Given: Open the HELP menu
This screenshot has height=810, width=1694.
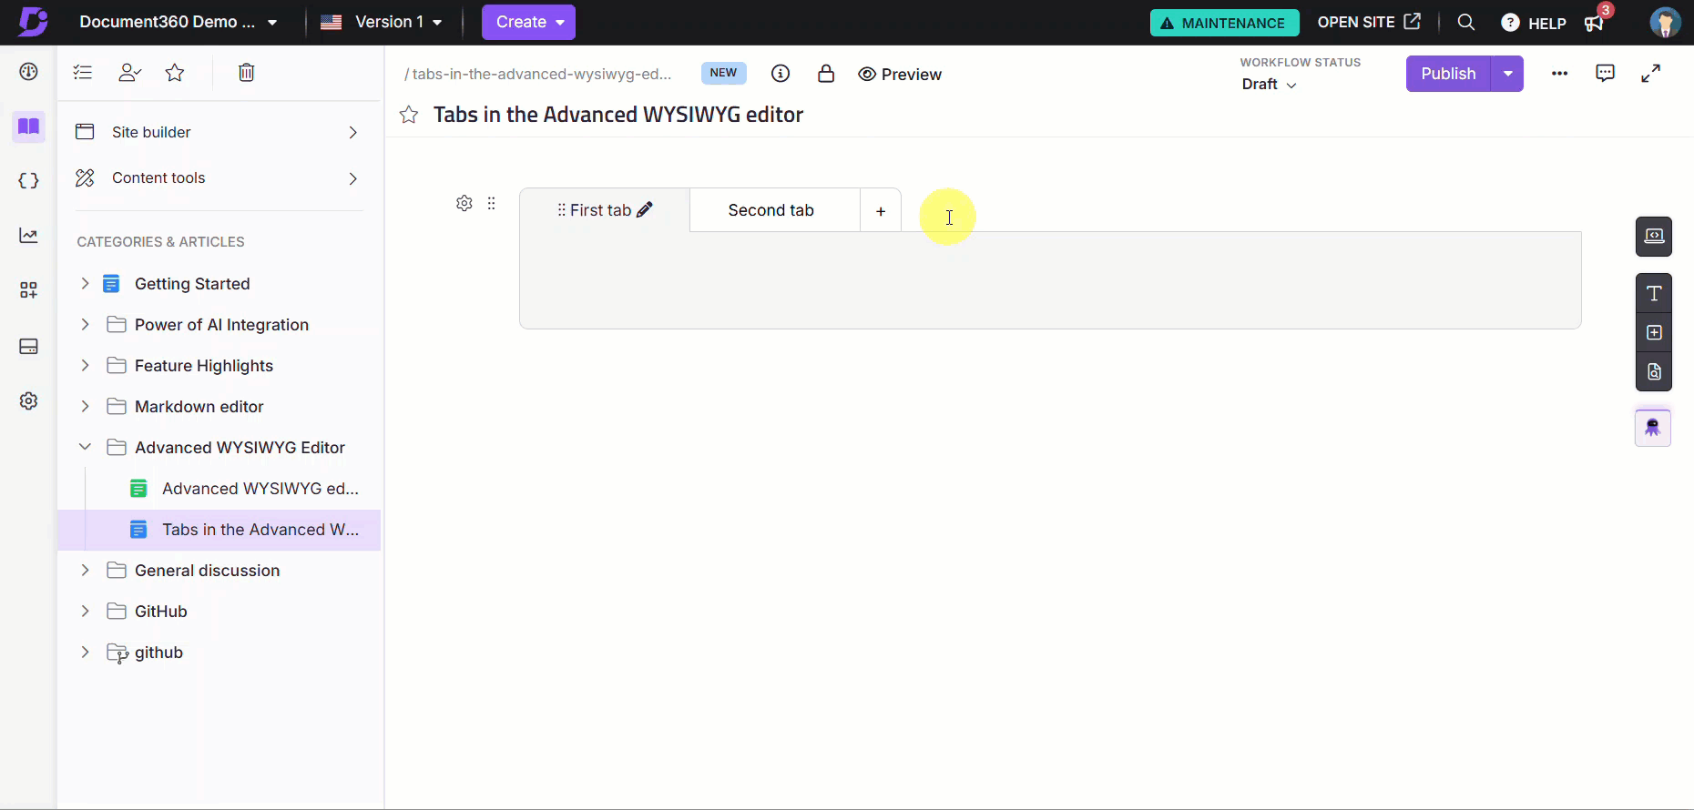Looking at the screenshot, I should click(x=1533, y=23).
